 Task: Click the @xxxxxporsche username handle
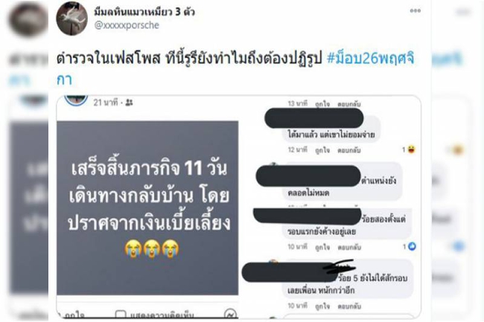coord(127,25)
